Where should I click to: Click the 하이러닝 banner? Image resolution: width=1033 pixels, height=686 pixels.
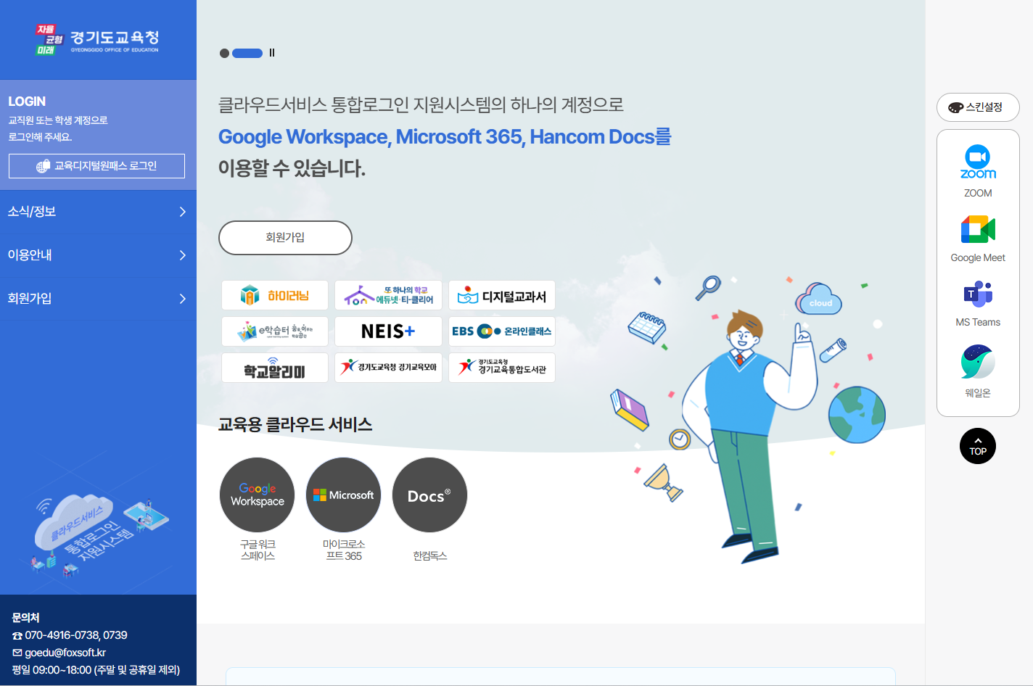tap(275, 295)
